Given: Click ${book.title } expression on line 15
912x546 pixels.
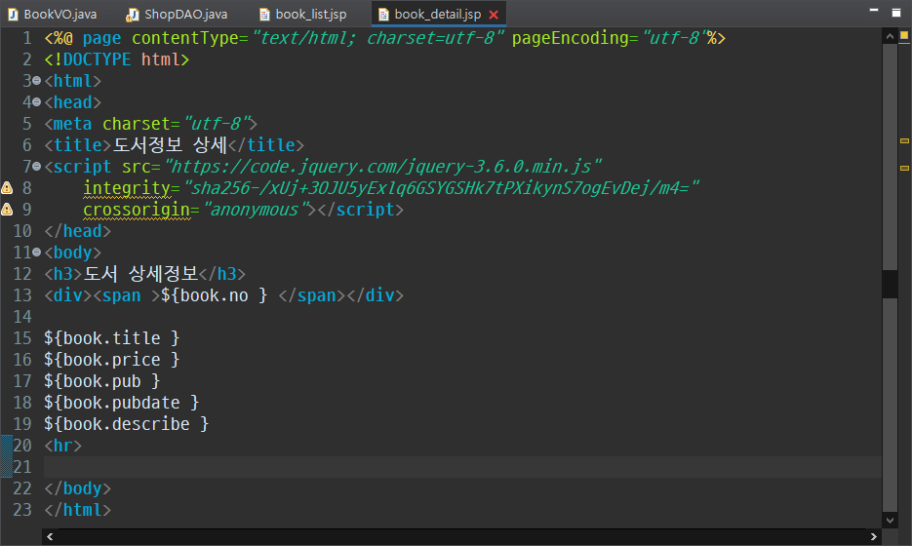Looking at the screenshot, I should 111,337.
